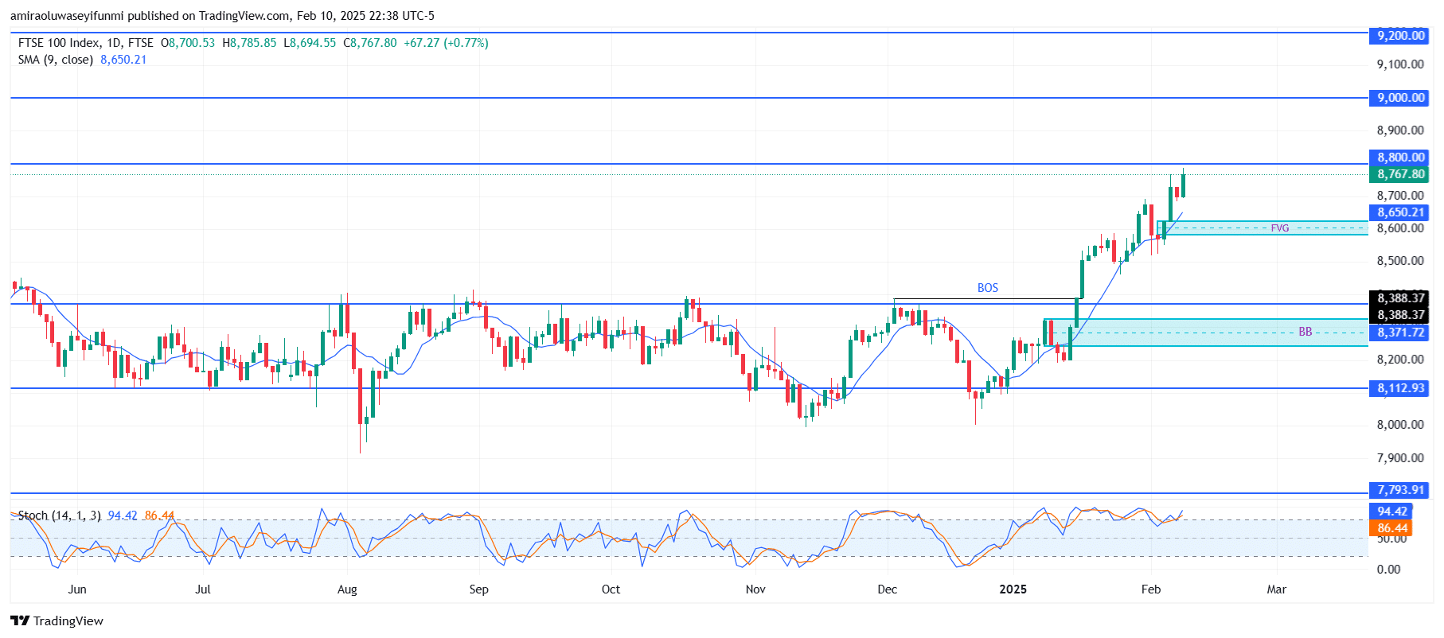The height and width of the screenshot is (638, 1444).
Task: Click the Dec label on time axis
Action: (887, 589)
